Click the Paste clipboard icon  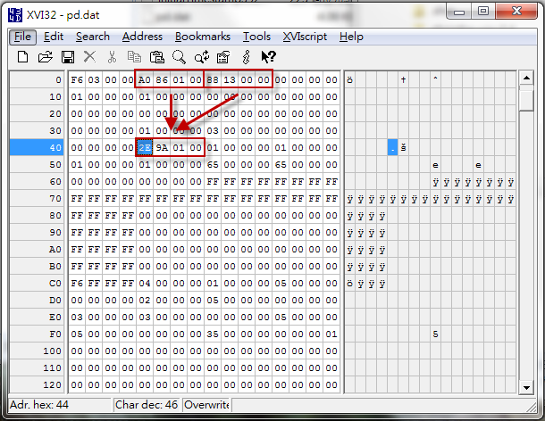pyautogui.click(x=156, y=56)
